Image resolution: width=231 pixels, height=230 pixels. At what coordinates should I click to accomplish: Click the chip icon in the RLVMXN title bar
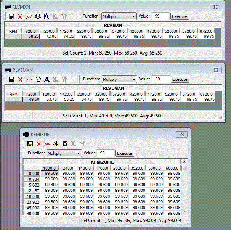8,7
